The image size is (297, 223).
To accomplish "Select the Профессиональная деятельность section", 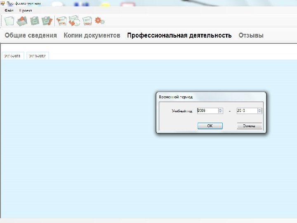I will tap(179, 35).
